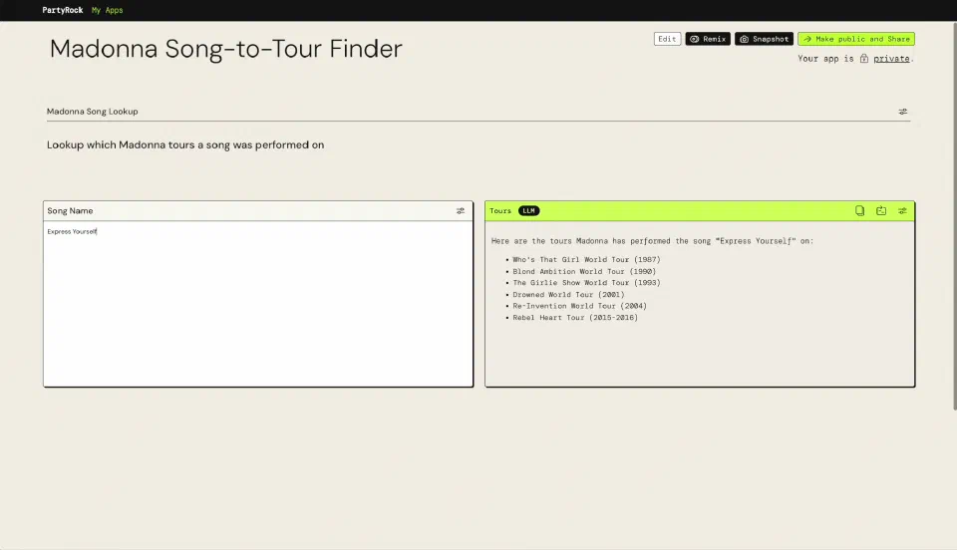This screenshot has height=550, width=957.
Task: Click the 'Express Yourself' entered text
Action: [72, 232]
